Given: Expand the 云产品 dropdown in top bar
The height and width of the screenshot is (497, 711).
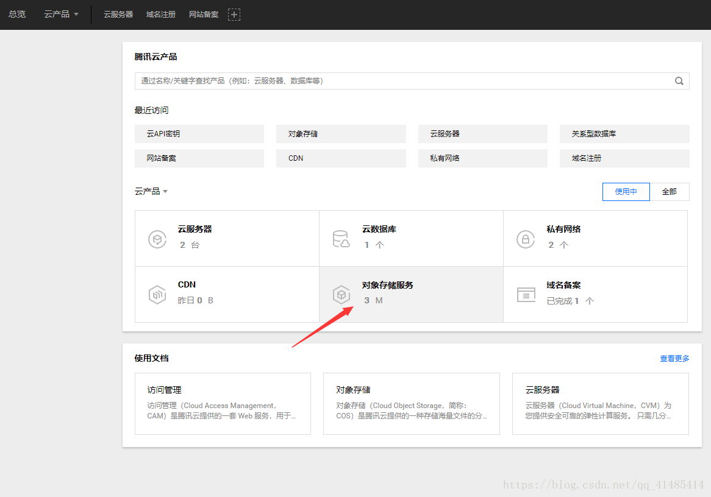Looking at the screenshot, I should coord(61,15).
